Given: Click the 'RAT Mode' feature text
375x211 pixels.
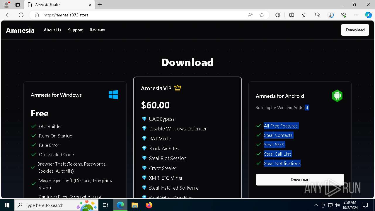Looking at the screenshot, I should (160, 139).
